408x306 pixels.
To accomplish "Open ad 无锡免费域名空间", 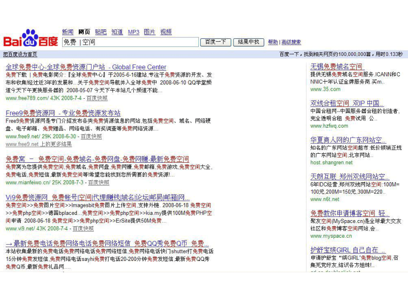I will (336, 66).
